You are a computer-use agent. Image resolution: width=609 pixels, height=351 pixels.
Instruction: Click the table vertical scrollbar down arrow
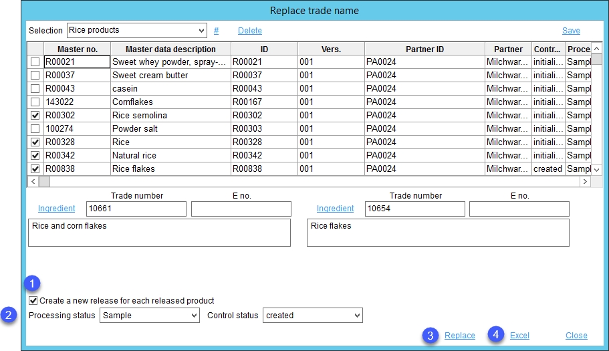[x=596, y=170]
